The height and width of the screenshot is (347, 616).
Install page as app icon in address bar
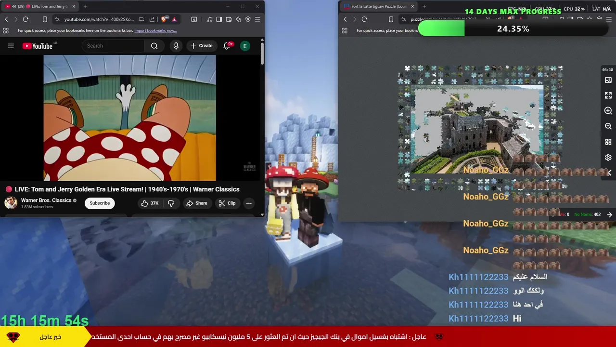point(141,19)
